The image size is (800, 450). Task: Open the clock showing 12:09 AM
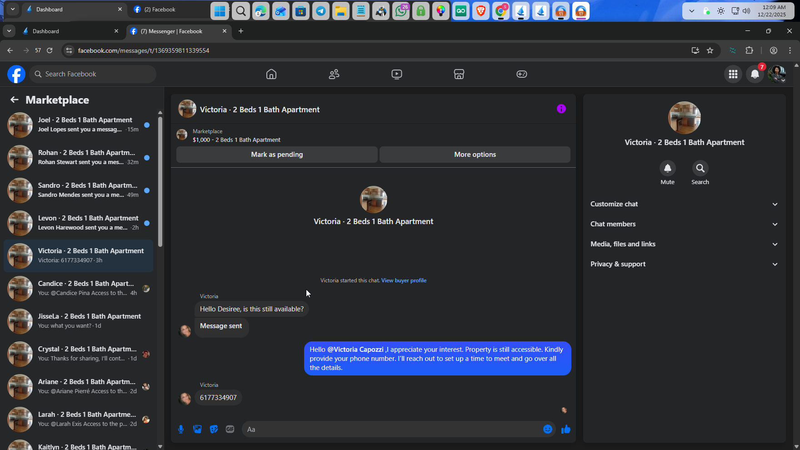point(772,11)
